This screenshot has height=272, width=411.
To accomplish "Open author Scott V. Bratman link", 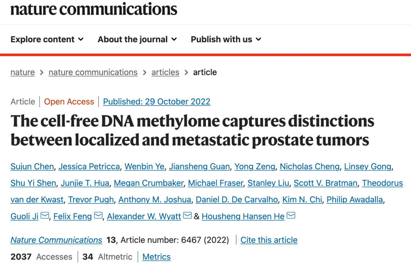I will (325, 183).
